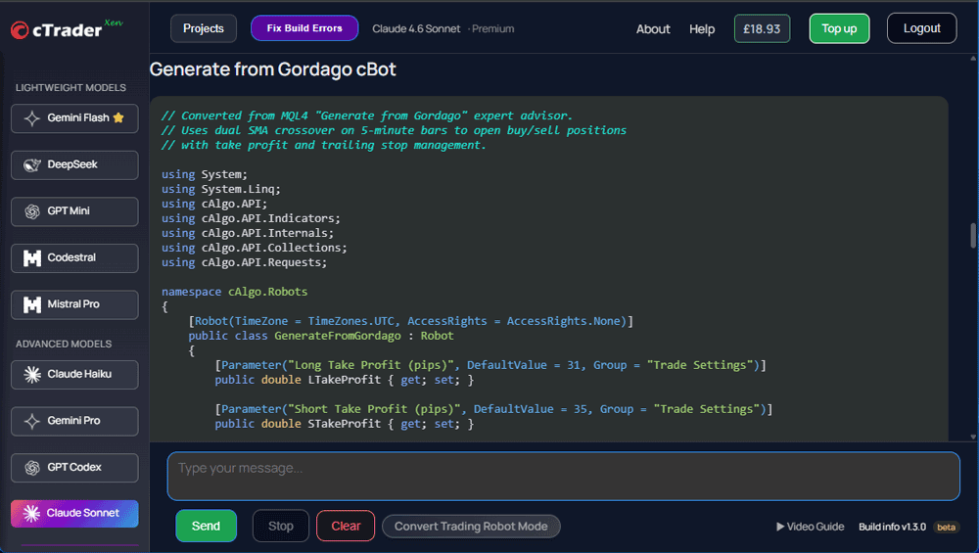Image resolution: width=979 pixels, height=553 pixels.
Task: Click the page vertical scrollbar thumb
Action: tap(973, 235)
